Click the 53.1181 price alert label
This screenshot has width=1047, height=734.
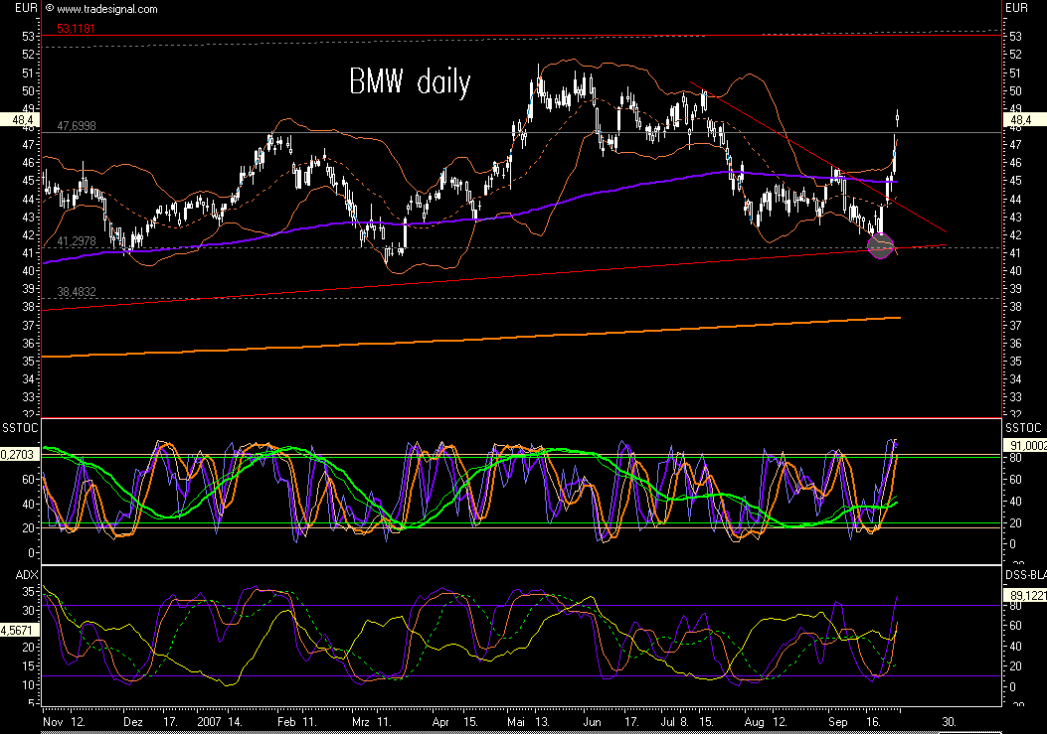[74, 30]
